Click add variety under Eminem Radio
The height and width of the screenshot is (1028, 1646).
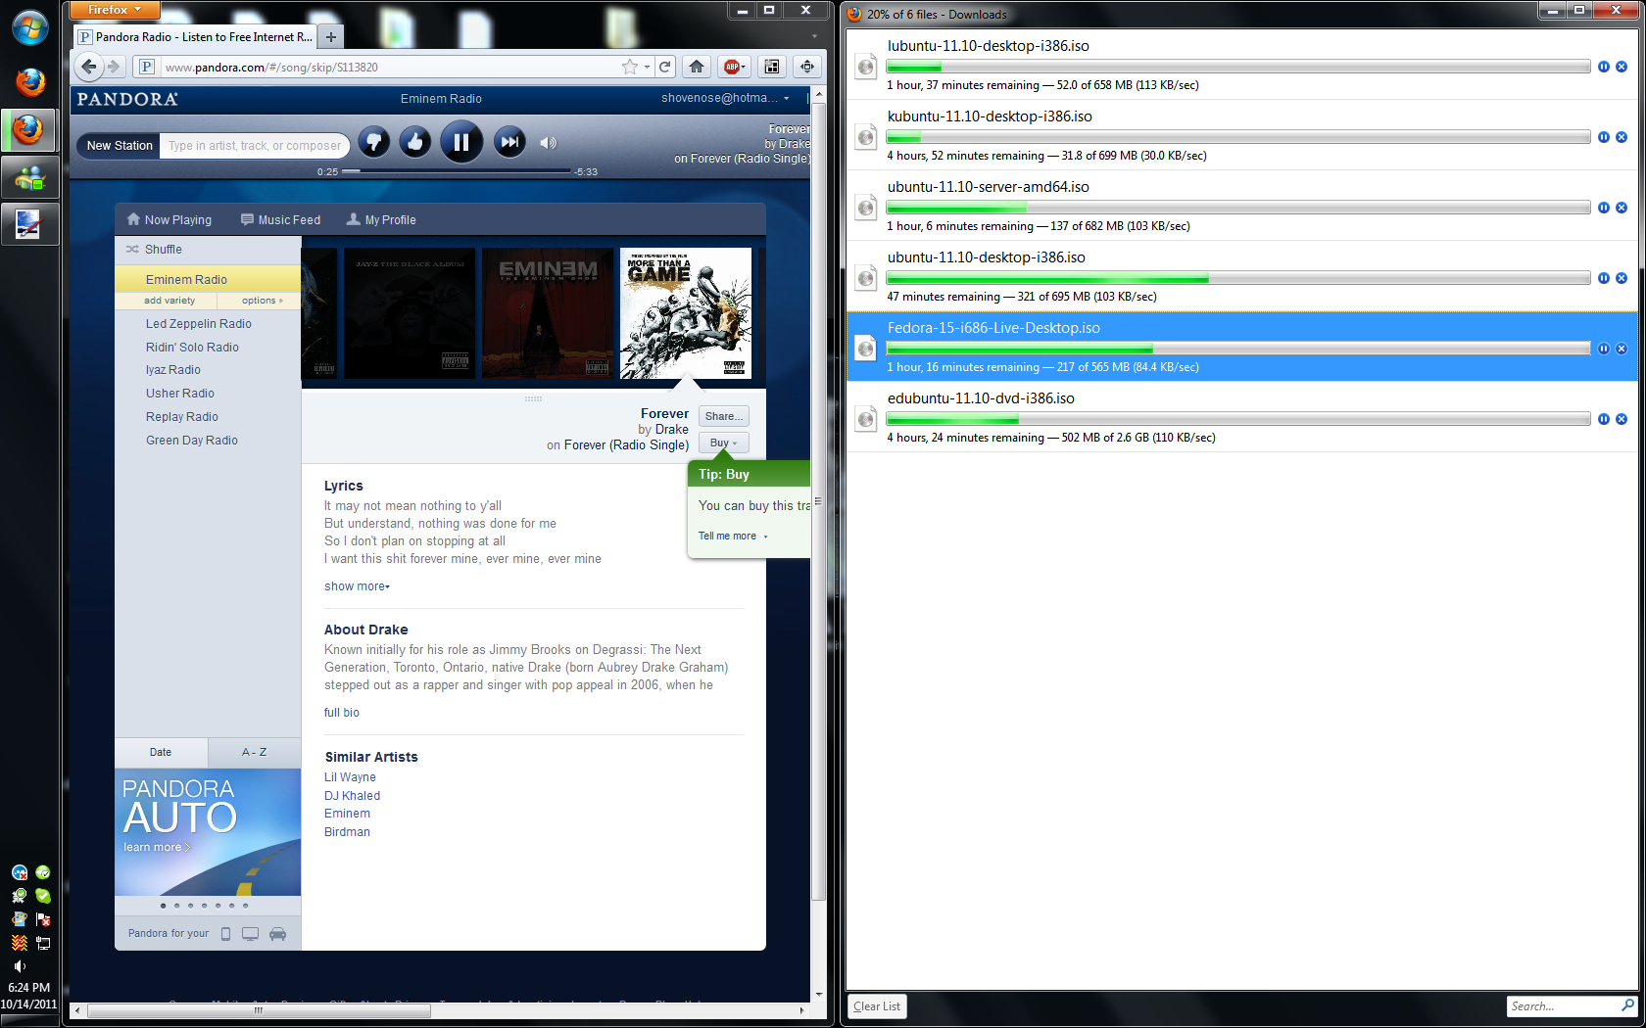click(x=169, y=301)
